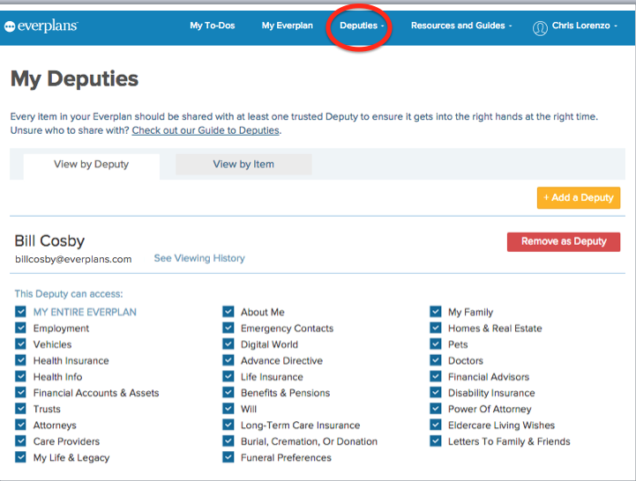Uncheck the Digital World checkbox
This screenshot has height=481, width=636.
pyautogui.click(x=228, y=344)
